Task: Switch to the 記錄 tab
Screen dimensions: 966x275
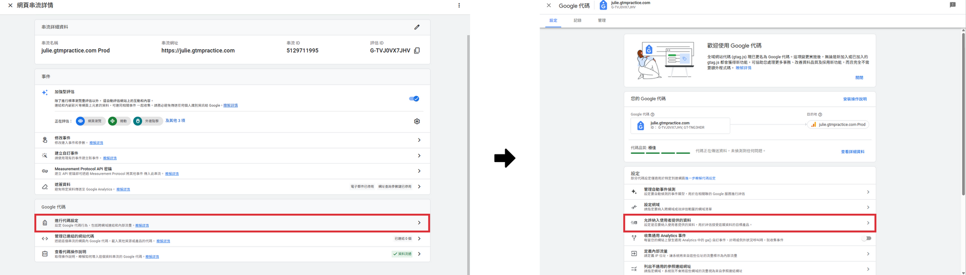Action: tap(577, 20)
